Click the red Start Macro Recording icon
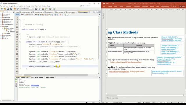Viewport: 186px width, 105px height. tap(60, 15)
